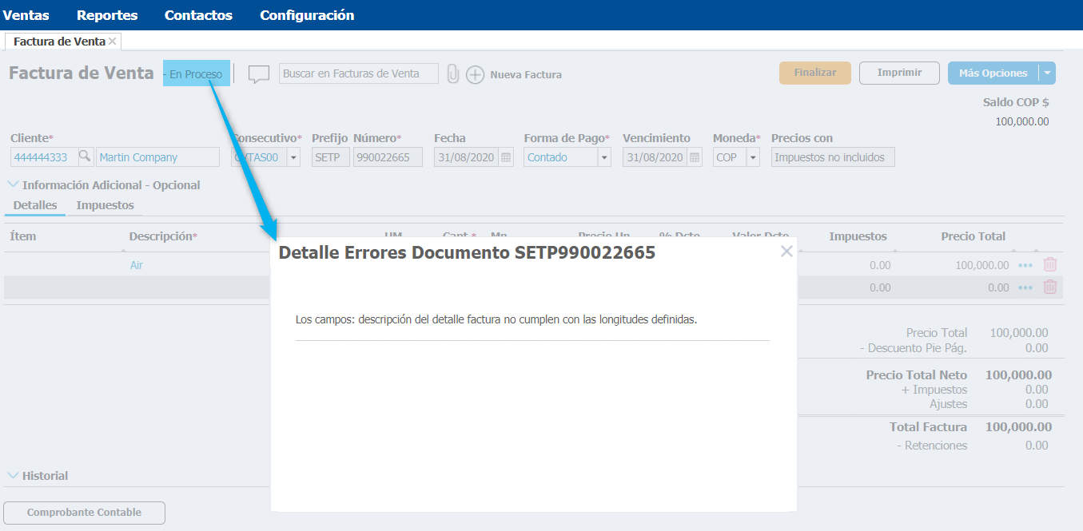Expand the Forma de Pago dropdown
Viewport: 1083px width, 531px height.
coord(604,157)
